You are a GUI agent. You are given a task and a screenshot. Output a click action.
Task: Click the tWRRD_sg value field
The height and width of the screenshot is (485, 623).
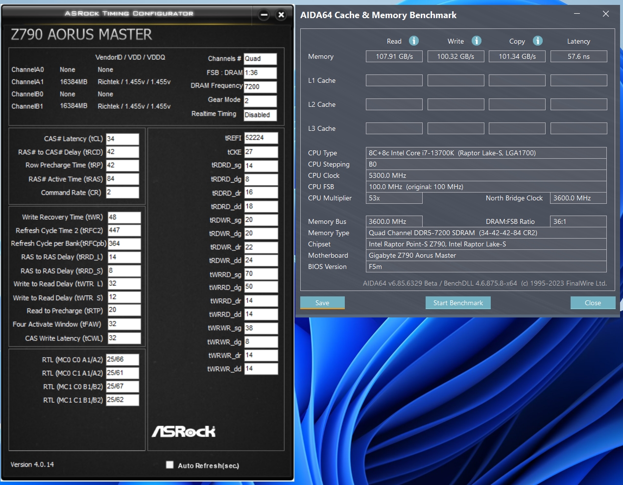click(261, 274)
